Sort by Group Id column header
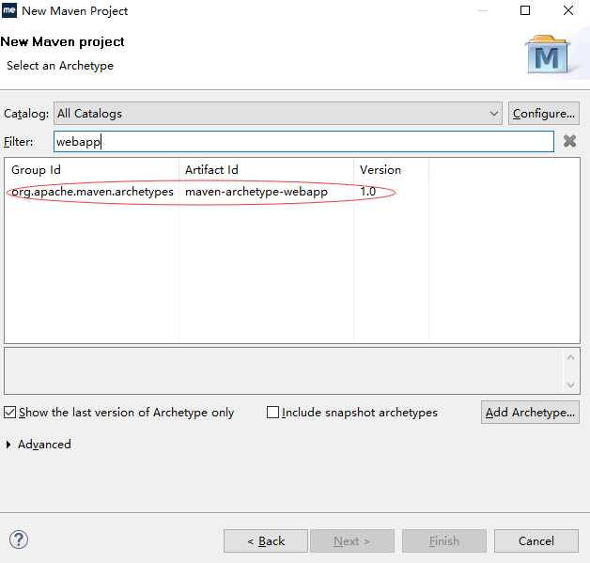 91,170
